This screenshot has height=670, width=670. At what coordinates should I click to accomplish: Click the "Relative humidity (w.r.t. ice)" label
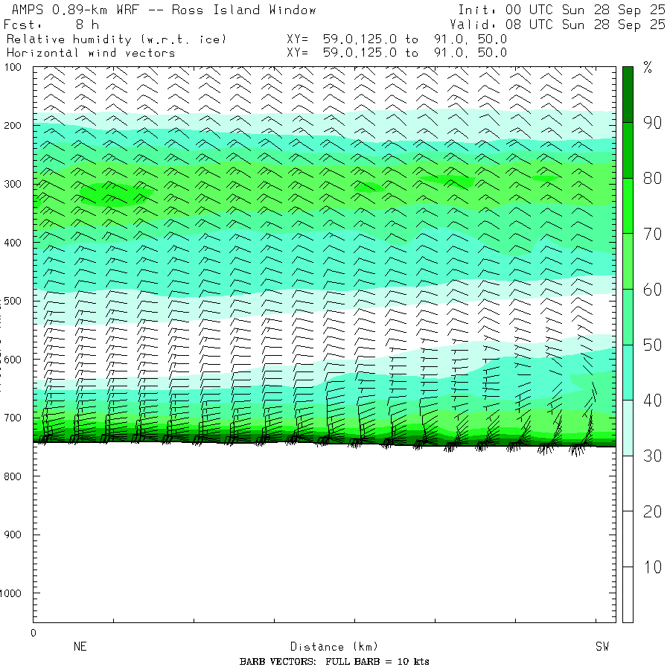pos(116,39)
